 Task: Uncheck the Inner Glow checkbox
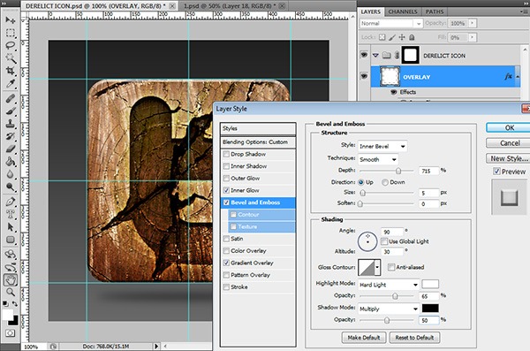[226, 191]
